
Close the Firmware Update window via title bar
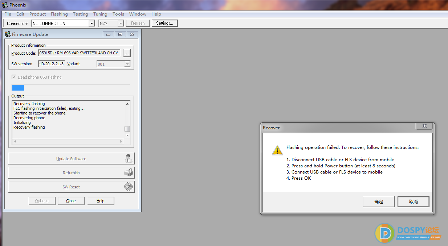(132, 34)
